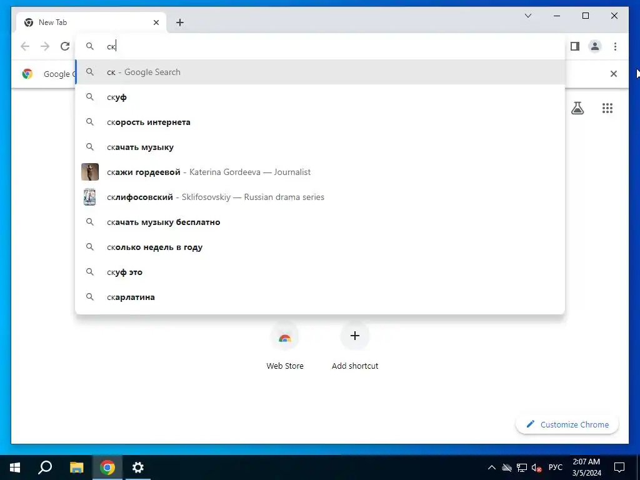Click Chrome icon in taskbar

pyautogui.click(x=107, y=467)
